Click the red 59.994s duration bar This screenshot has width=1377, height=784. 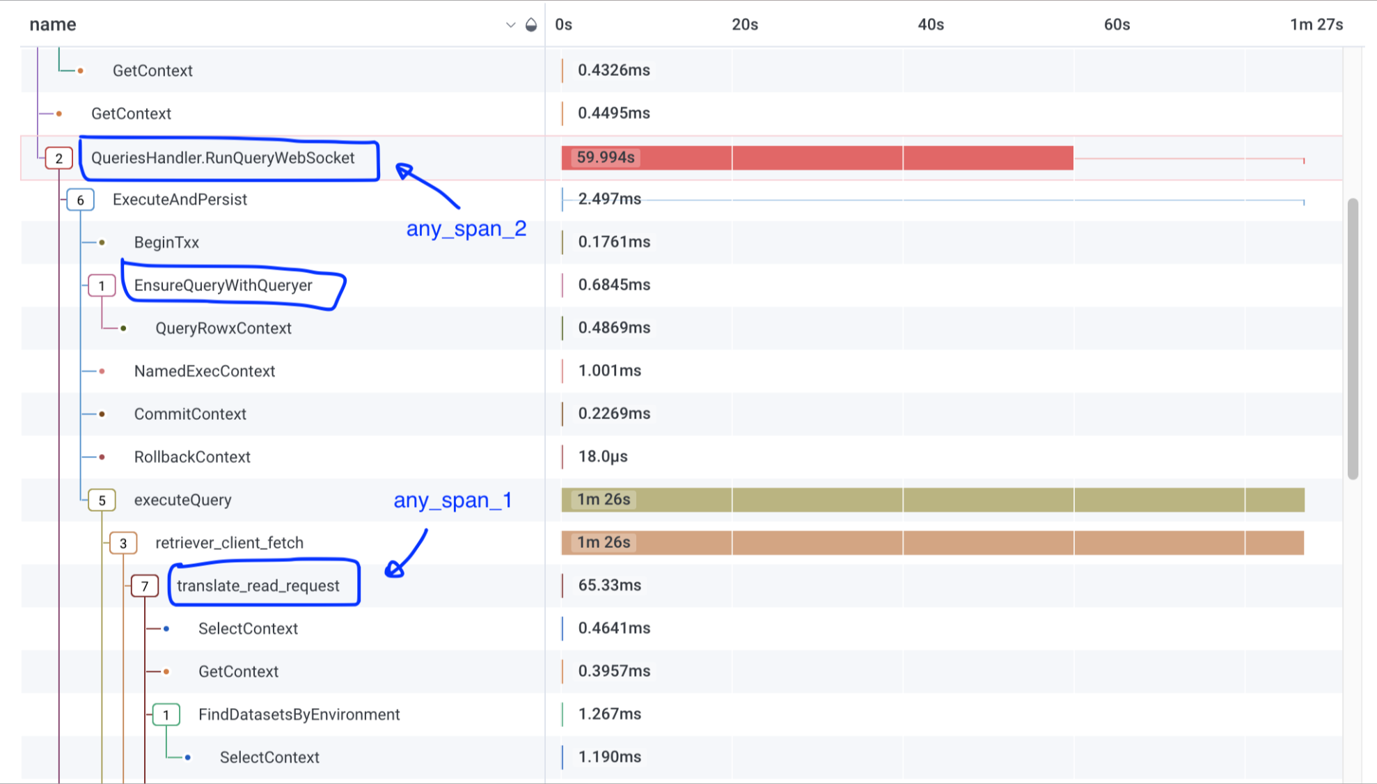pyautogui.click(x=817, y=158)
